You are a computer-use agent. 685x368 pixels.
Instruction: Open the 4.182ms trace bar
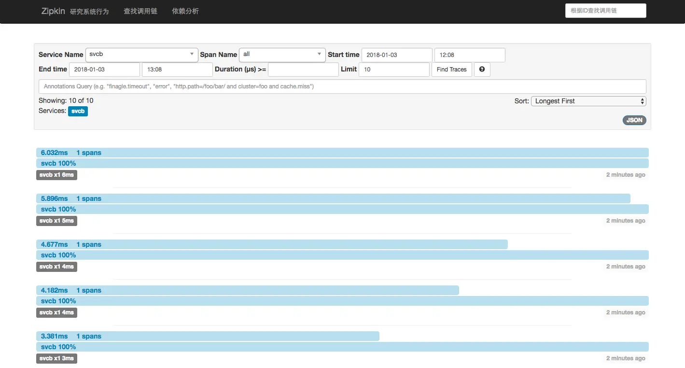[x=248, y=290]
